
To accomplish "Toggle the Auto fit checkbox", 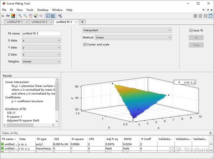I will click(191, 30).
